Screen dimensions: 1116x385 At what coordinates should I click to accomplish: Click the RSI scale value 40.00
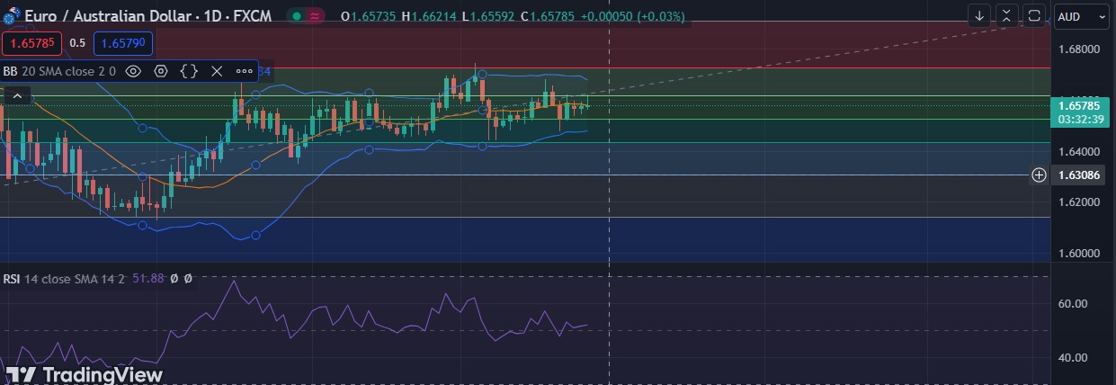pyautogui.click(x=1074, y=358)
